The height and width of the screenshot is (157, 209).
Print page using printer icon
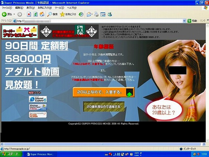96,14
